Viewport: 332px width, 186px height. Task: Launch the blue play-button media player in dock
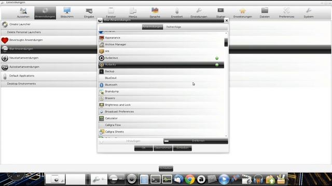click(x=224, y=179)
